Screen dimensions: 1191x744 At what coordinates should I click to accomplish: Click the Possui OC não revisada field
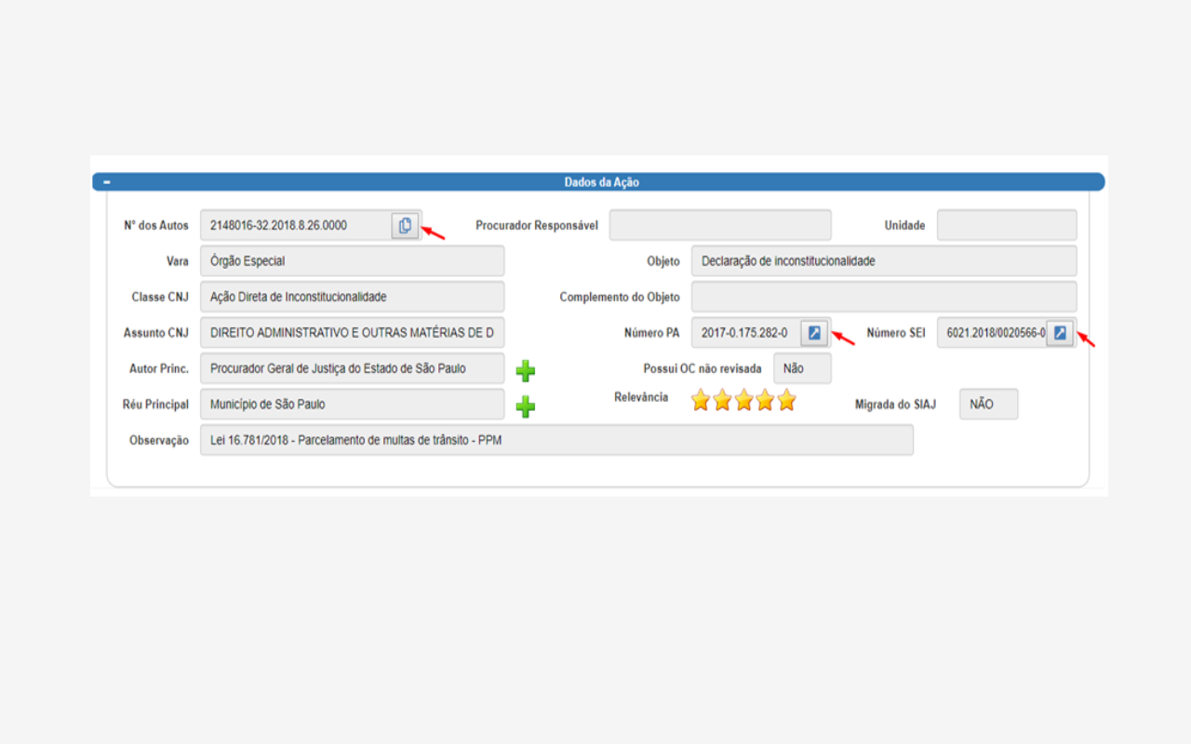802,368
